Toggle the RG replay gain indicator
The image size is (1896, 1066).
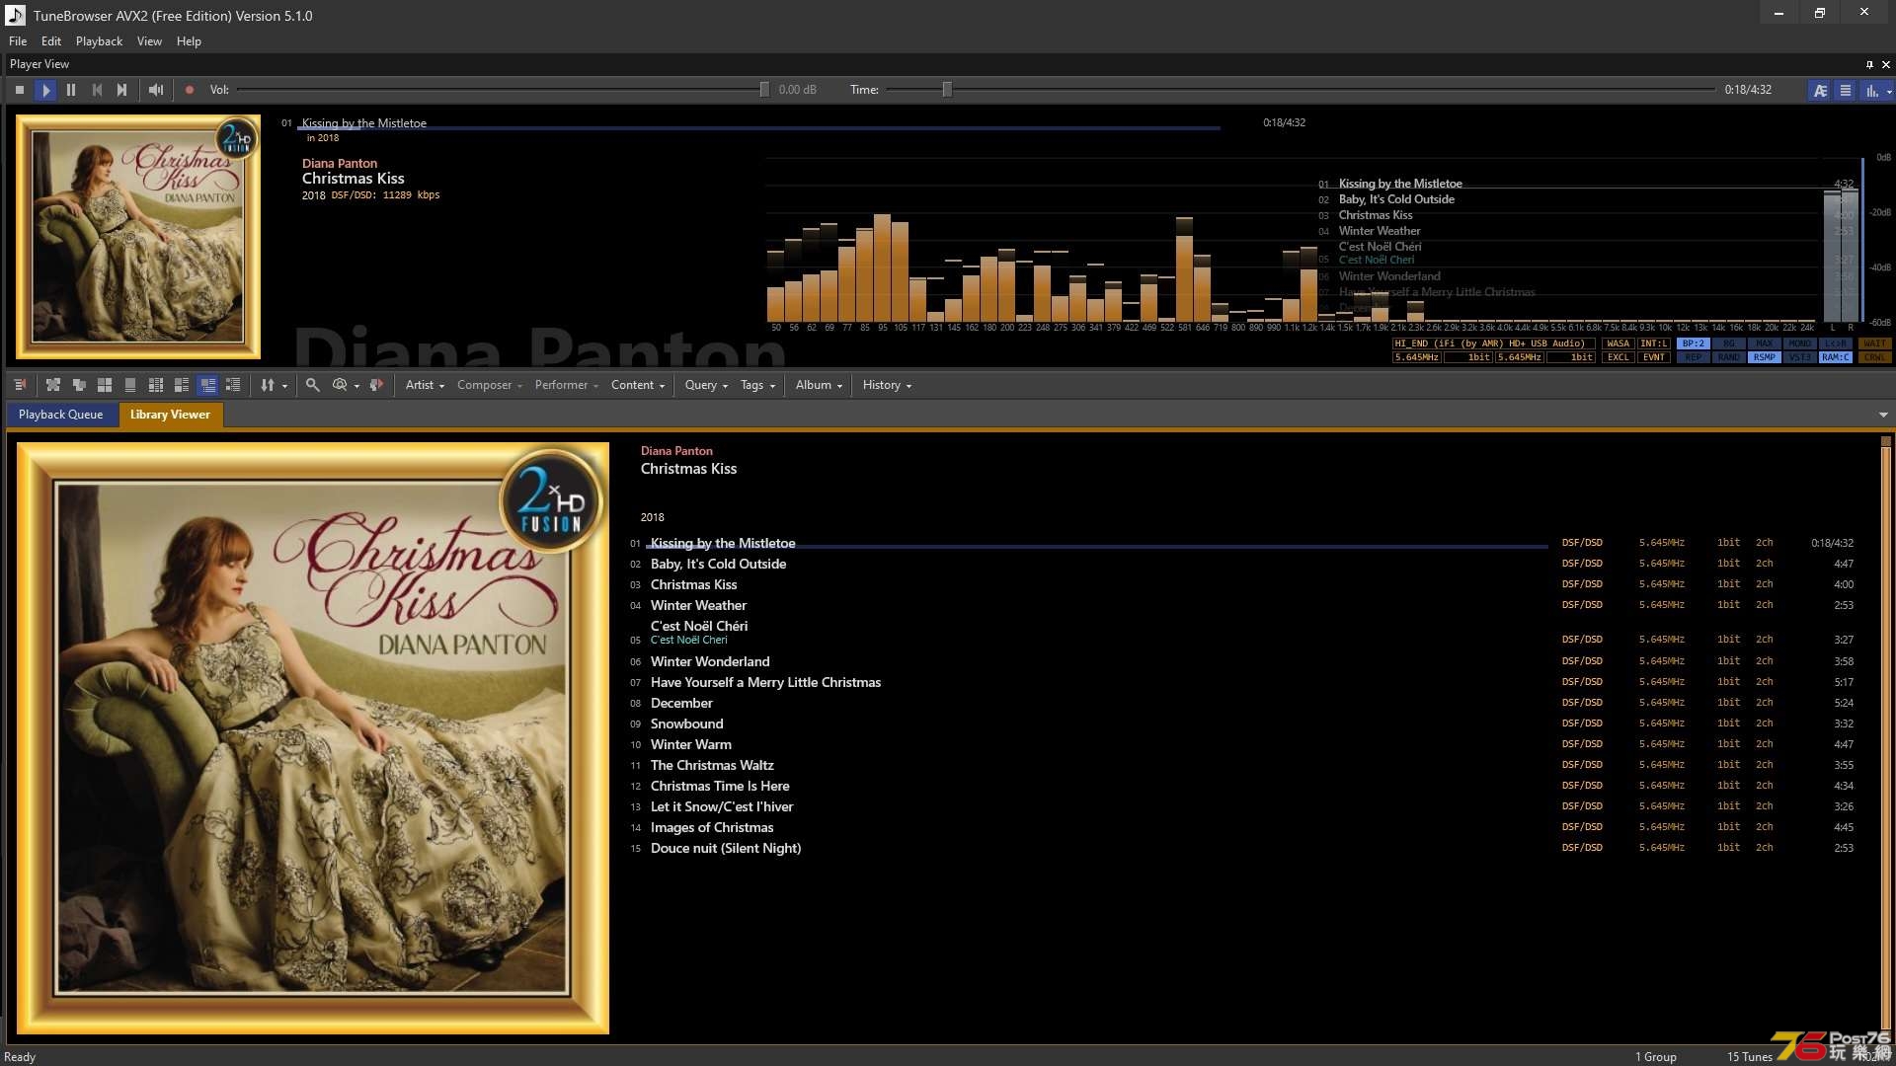(1729, 343)
